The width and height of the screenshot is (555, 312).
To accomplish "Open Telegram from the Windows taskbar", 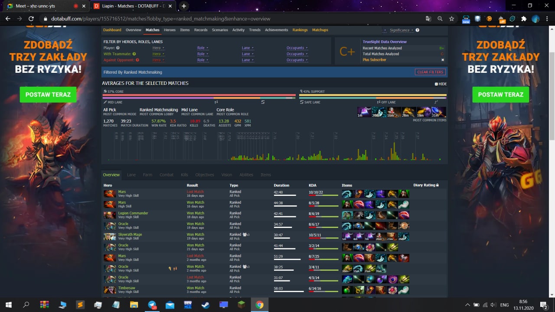I will (152, 305).
